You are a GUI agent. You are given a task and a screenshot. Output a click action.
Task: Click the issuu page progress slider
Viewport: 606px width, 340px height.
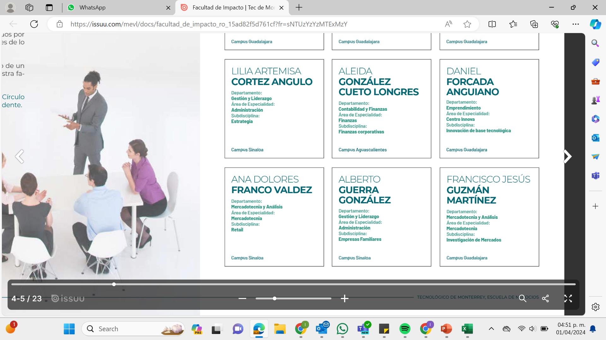[x=294, y=284]
